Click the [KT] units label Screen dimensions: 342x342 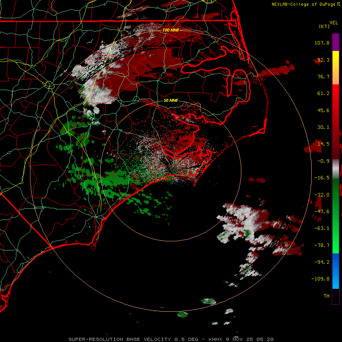[325, 26]
